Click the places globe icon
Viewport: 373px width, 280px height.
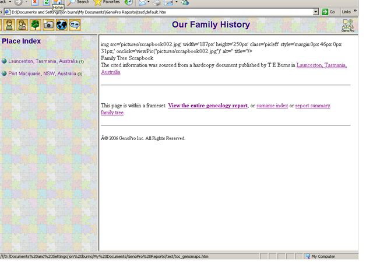pyautogui.click(x=62, y=25)
